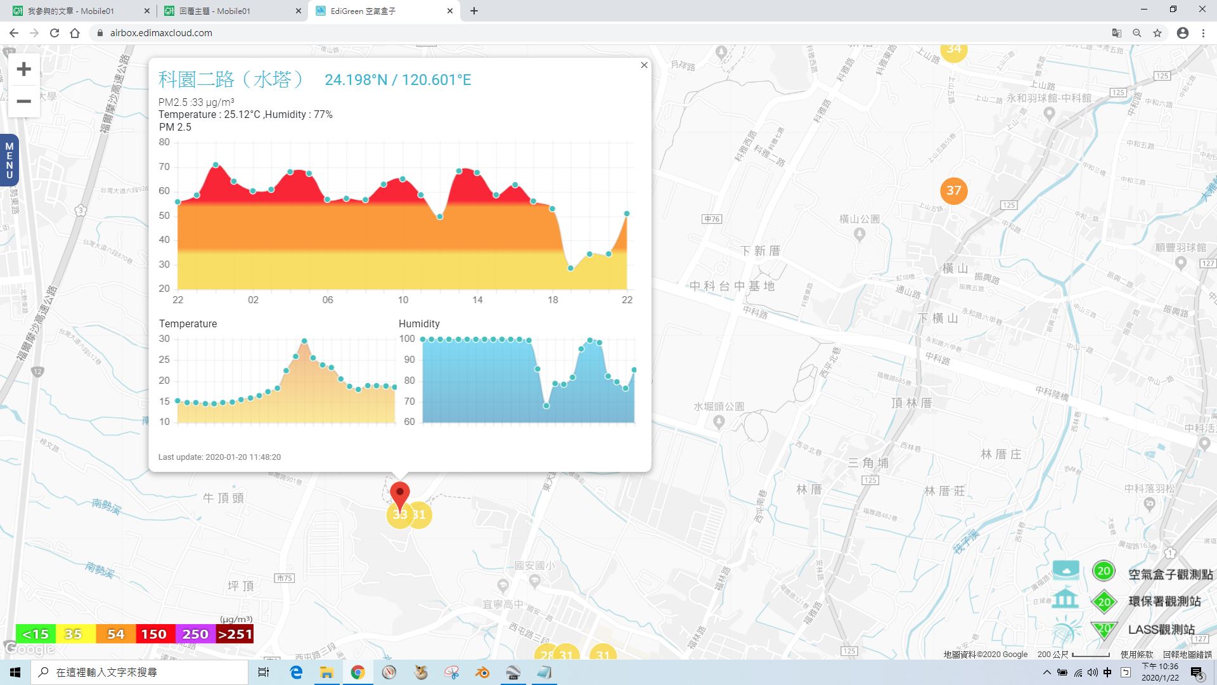Reload the current page

pos(55,33)
